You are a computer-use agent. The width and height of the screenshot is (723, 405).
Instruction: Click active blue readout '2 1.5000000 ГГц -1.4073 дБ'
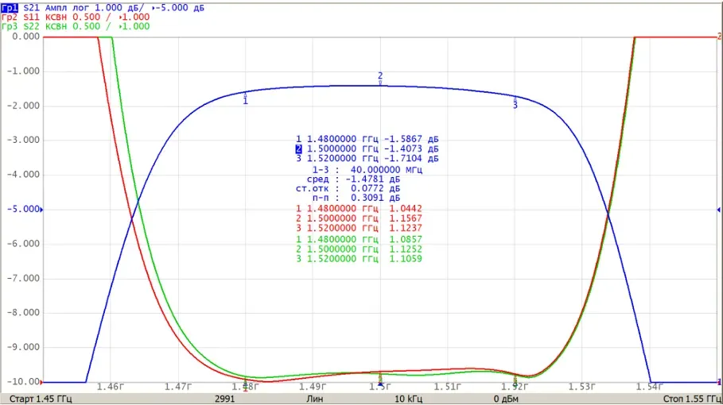(x=367, y=148)
